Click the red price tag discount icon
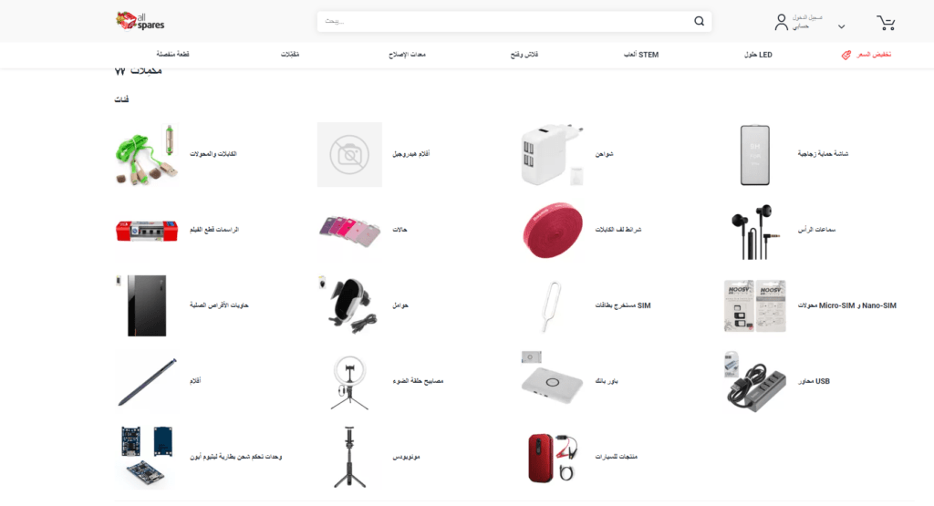Viewport: 934px width, 506px height. point(846,55)
